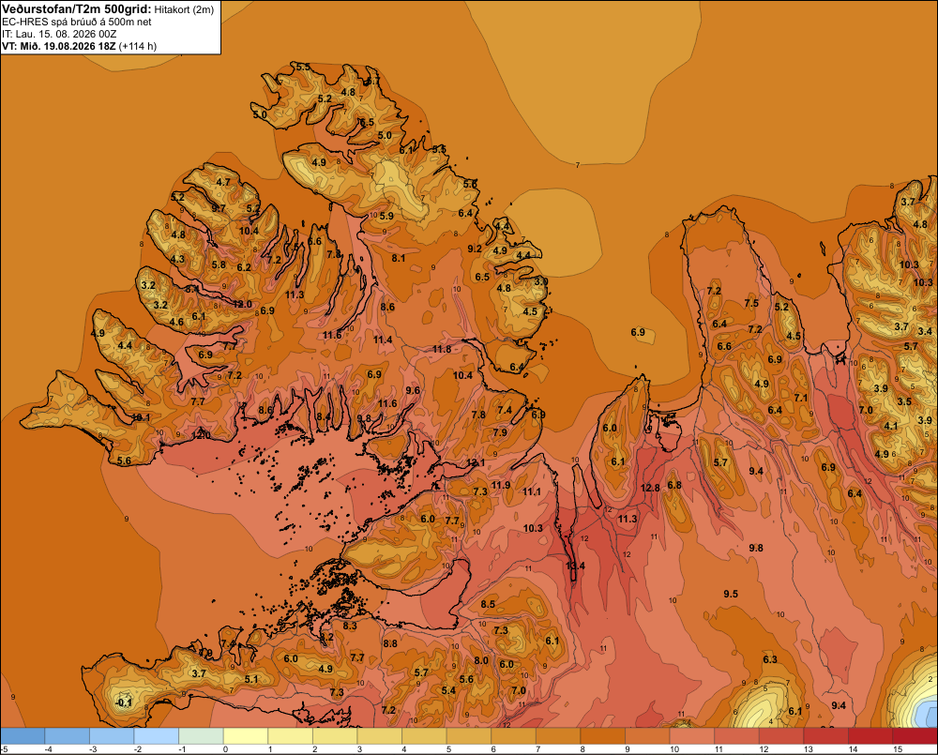This screenshot has width=938, height=755.
Task: Click the temperature value '3.0'
Action: pos(541,281)
